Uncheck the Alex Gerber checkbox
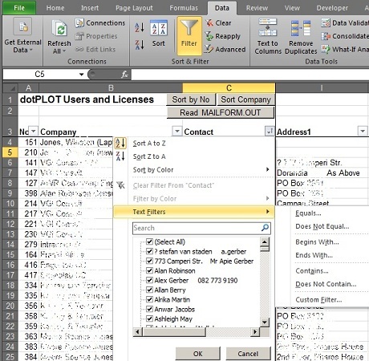This screenshot has width=369, height=361. tap(149, 280)
